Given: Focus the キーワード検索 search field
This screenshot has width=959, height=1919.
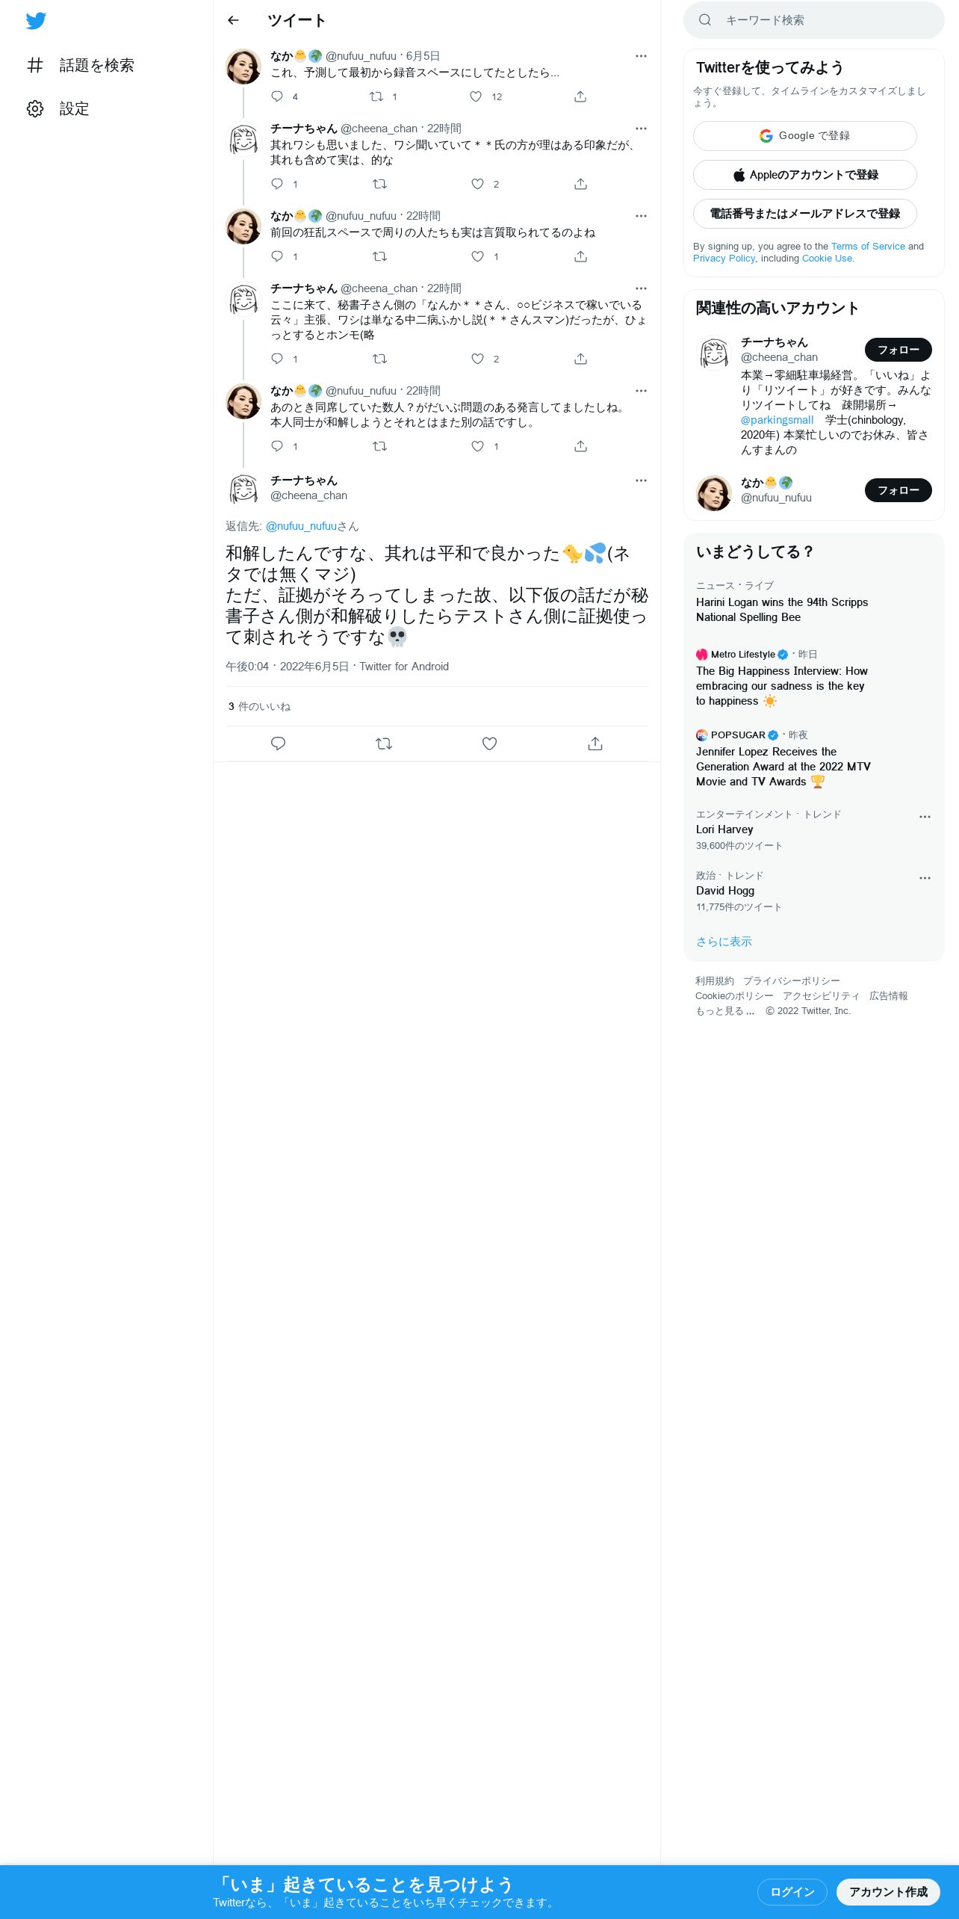Looking at the screenshot, I should click(814, 20).
